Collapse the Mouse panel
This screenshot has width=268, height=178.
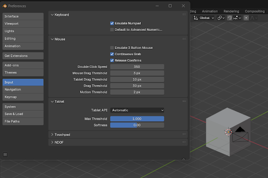point(52,39)
